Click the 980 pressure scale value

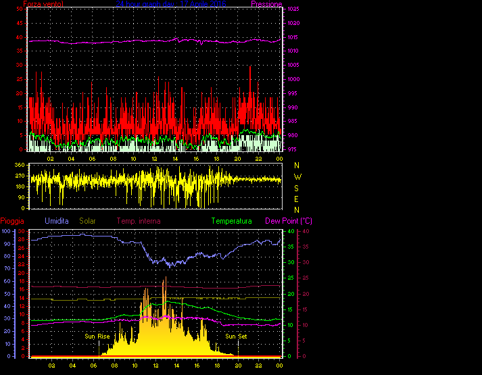[292, 135]
